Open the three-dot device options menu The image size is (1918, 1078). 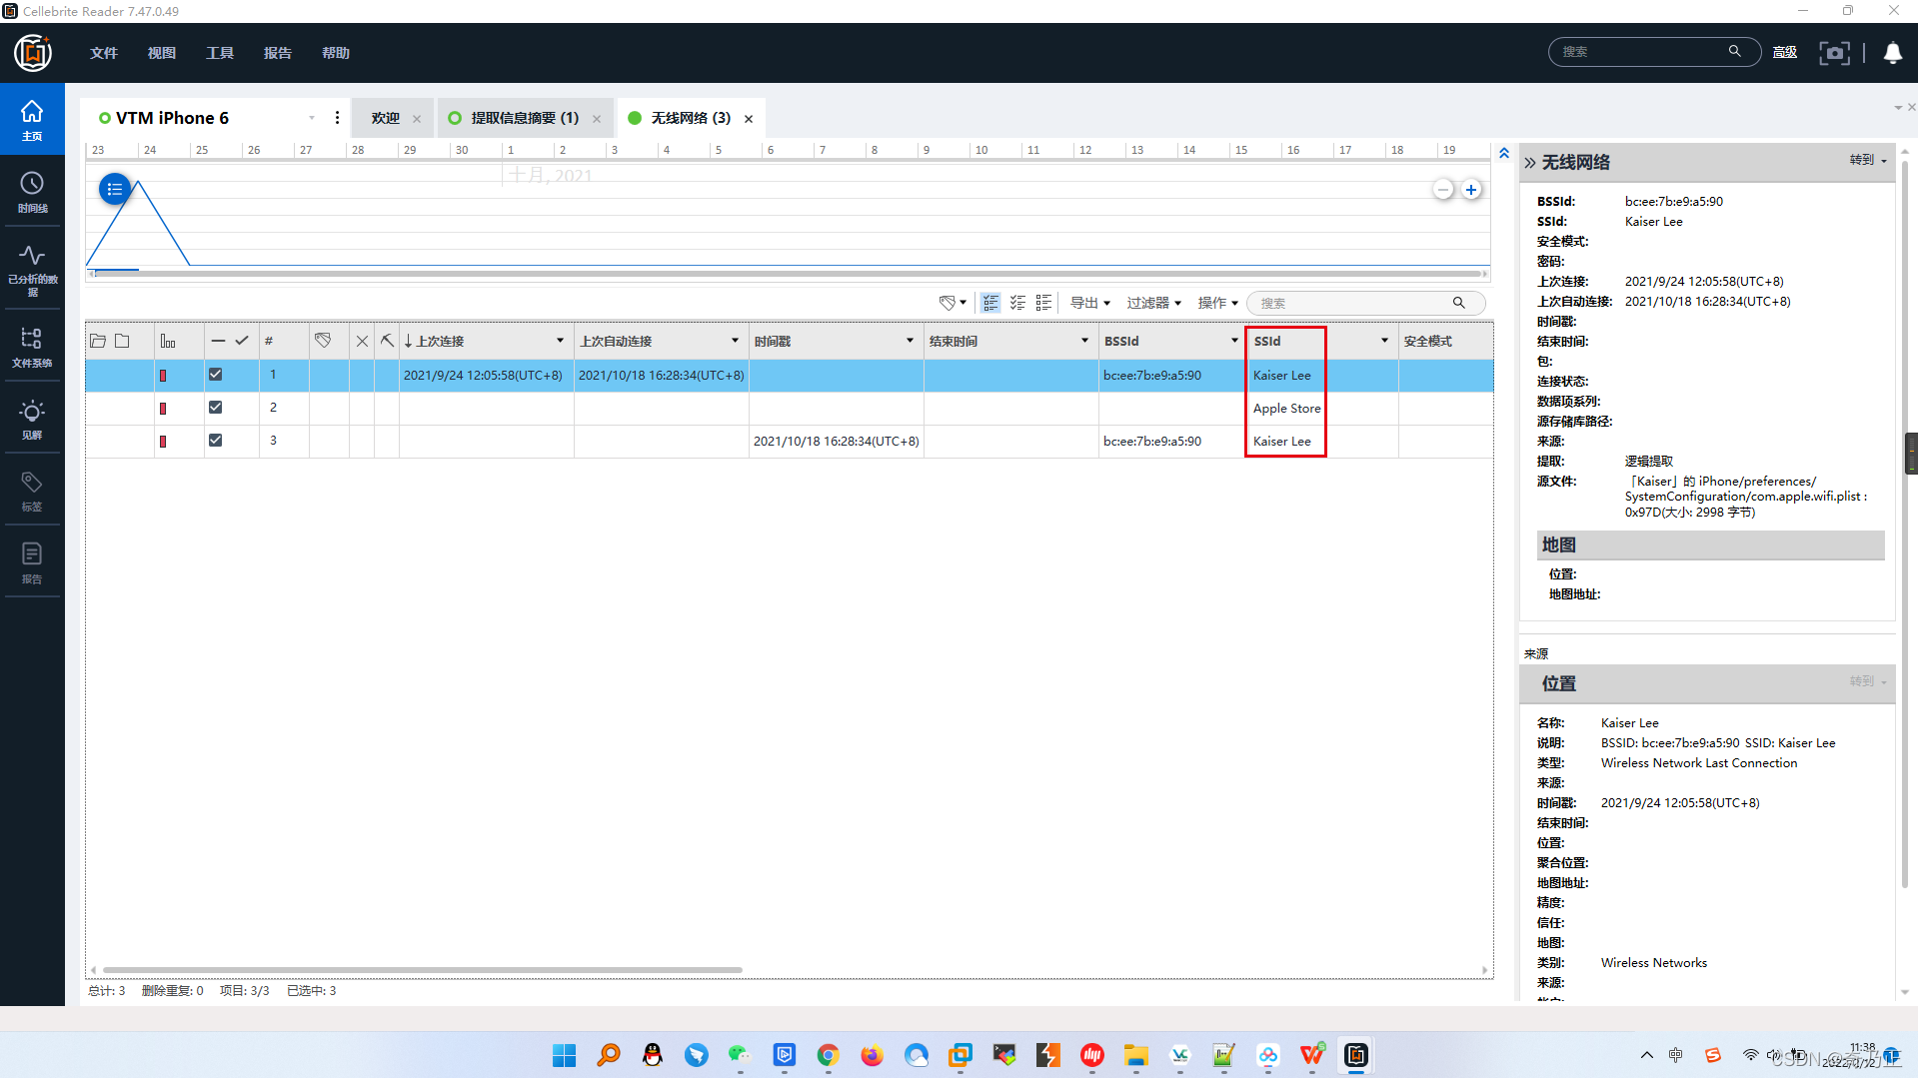[337, 118]
